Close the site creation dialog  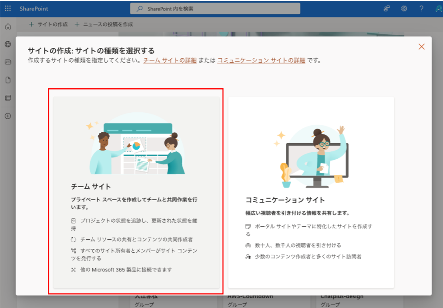tap(422, 47)
